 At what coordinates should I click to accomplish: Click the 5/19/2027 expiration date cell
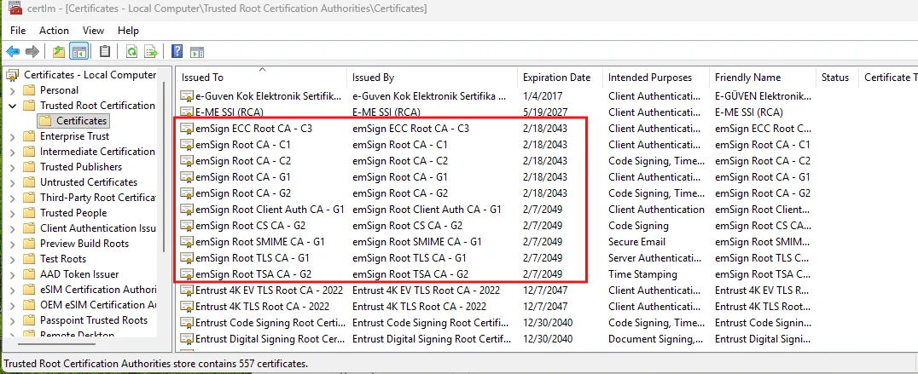[x=545, y=112]
